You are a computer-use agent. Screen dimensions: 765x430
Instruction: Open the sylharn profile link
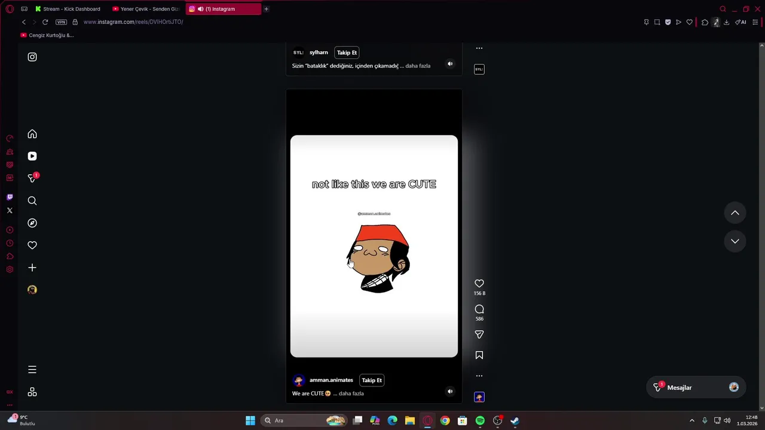click(x=319, y=53)
